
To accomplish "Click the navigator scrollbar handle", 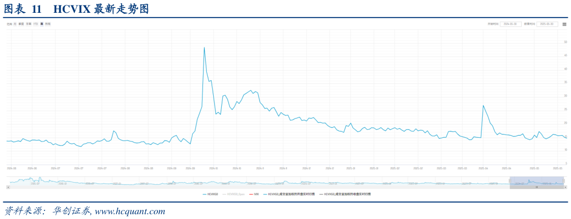I will click(536, 187).
